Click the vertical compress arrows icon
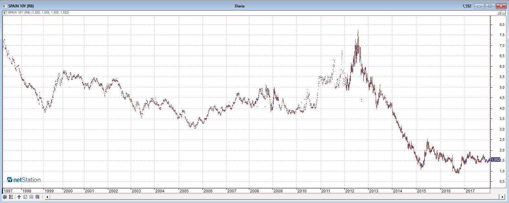 (19, 197)
